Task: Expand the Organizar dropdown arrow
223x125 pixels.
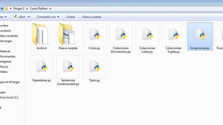Action: click(6, 17)
